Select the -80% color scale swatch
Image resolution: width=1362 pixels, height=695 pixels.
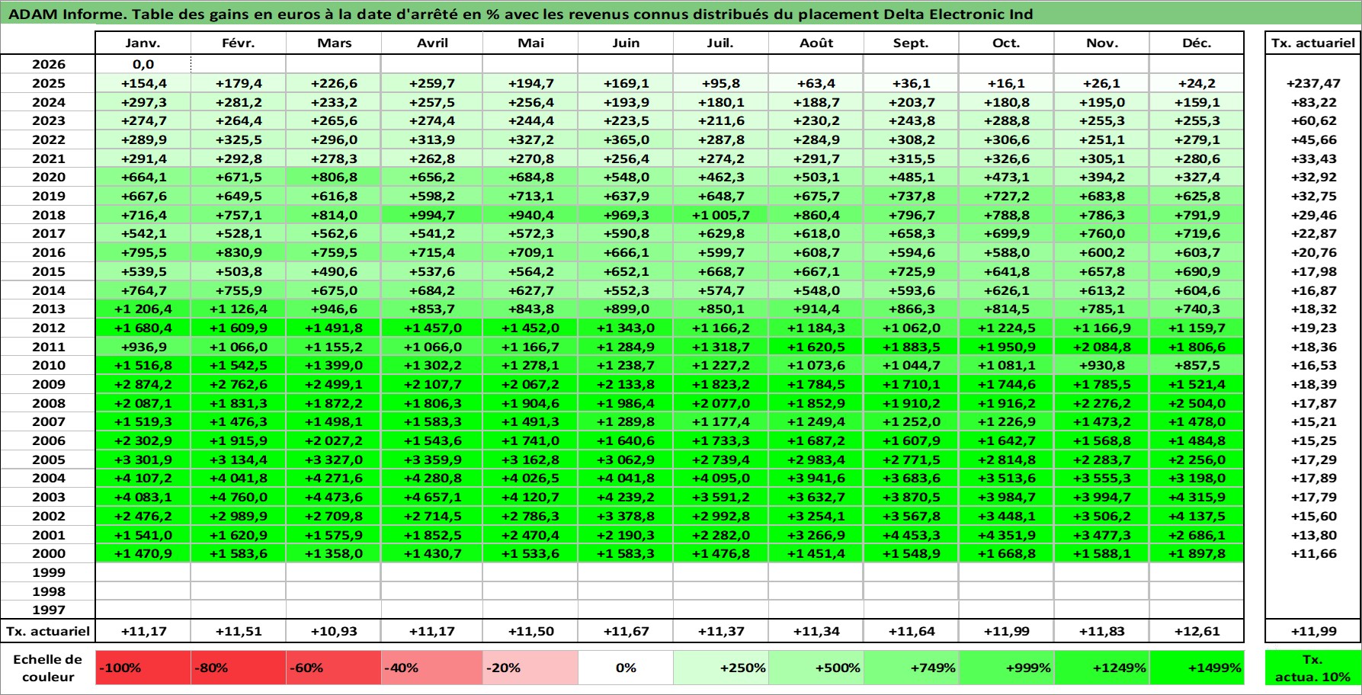coord(239,668)
